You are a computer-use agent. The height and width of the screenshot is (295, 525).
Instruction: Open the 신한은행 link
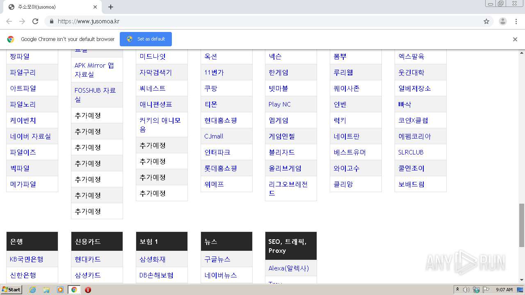[x=23, y=275]
